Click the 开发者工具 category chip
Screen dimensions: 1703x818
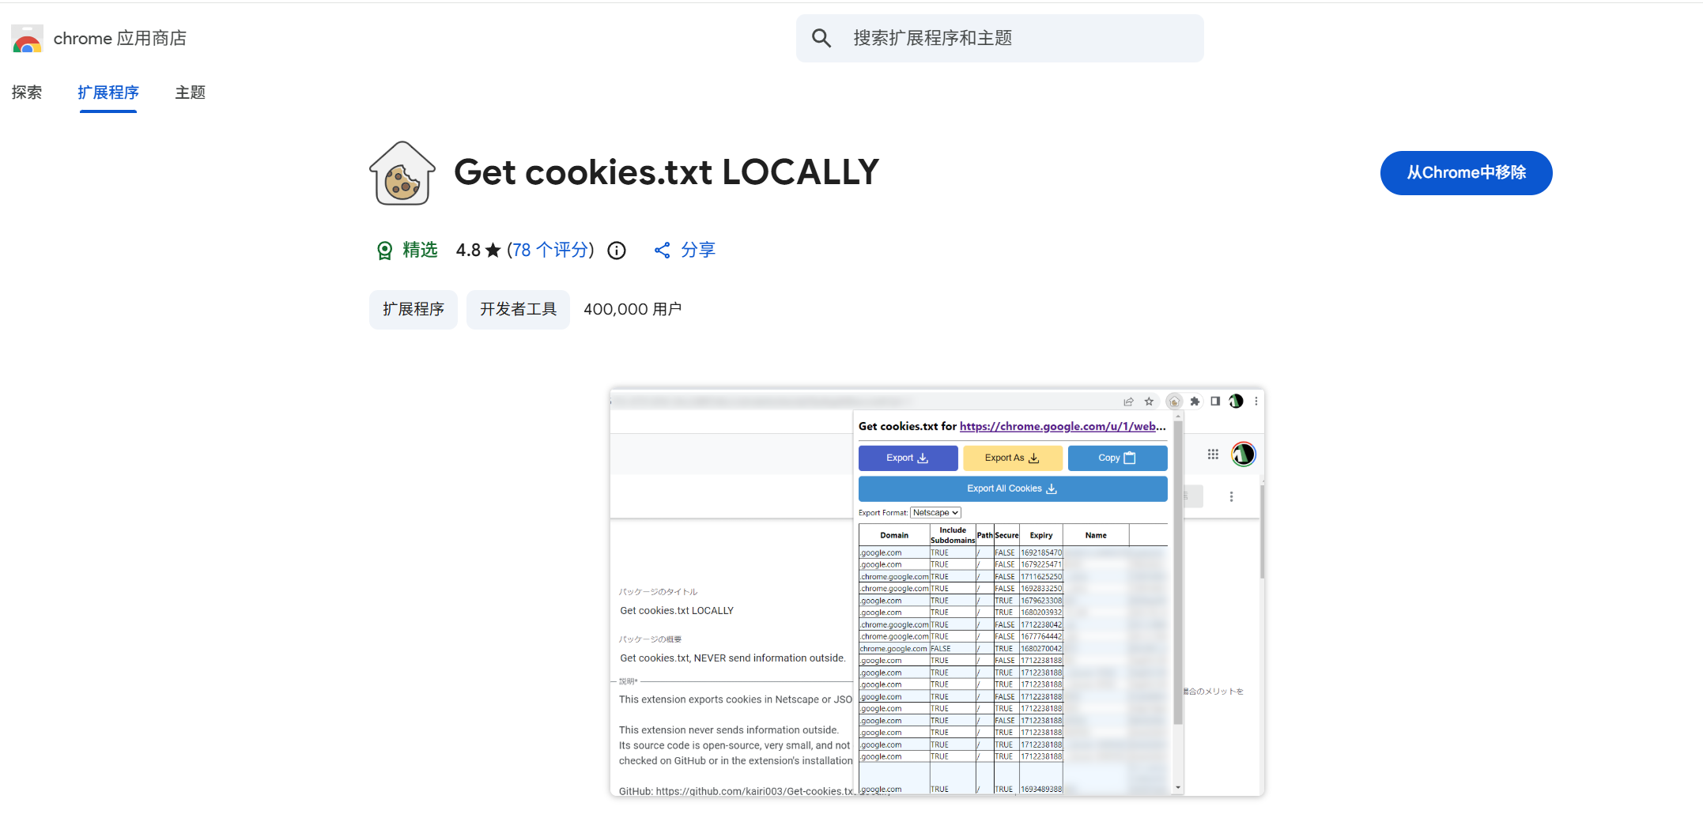tap(518, 309)
